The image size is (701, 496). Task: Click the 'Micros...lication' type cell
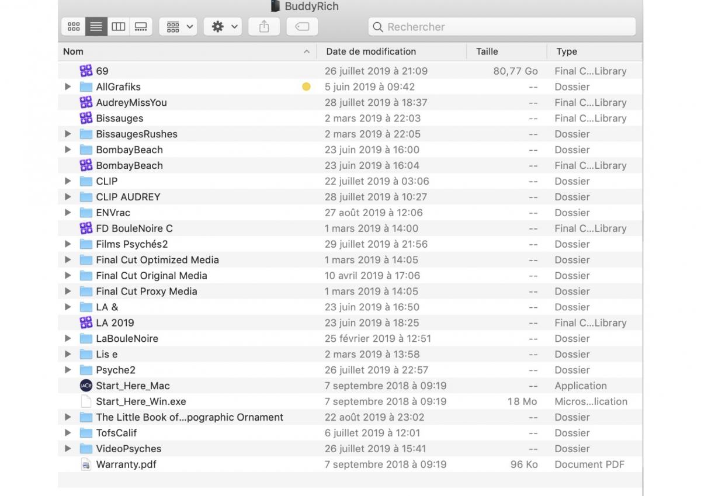(591, 401)
